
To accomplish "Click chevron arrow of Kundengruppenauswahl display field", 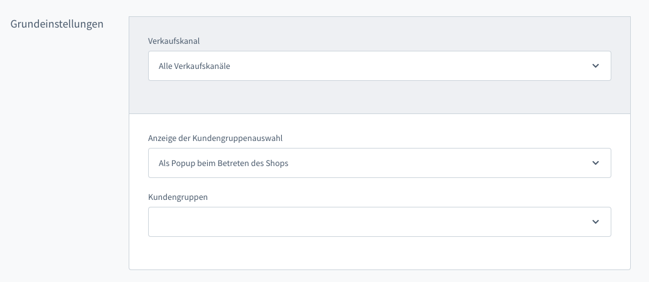I will pos(596,163).
